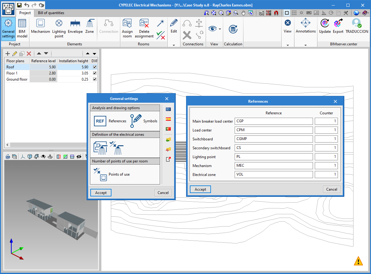Select the Envelope tool

(75, 26)
